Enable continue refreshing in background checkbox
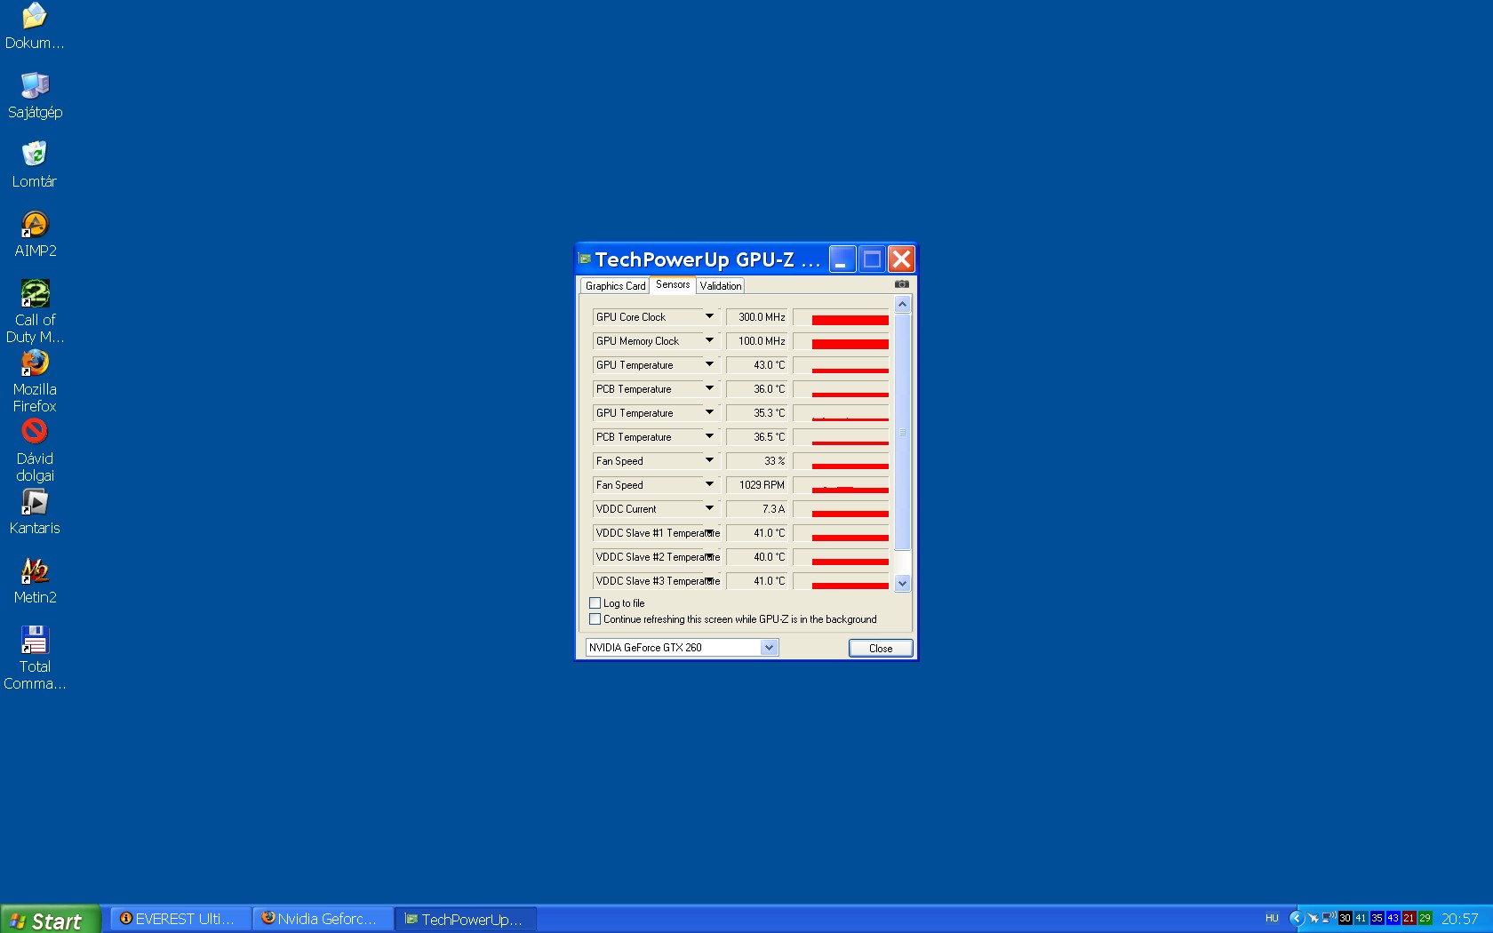The width and height of the screenshot is (1493, 933). (x=595, y=619)
